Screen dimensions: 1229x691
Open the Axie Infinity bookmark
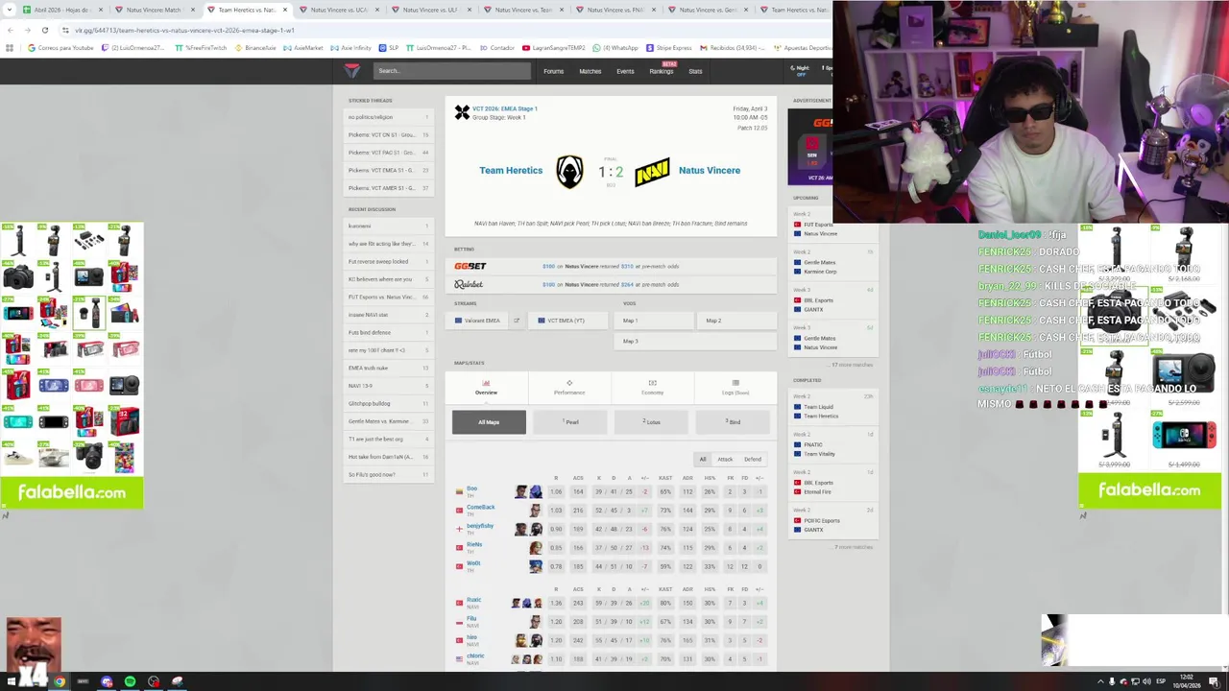pyautogui.click(x=352, y=48)
